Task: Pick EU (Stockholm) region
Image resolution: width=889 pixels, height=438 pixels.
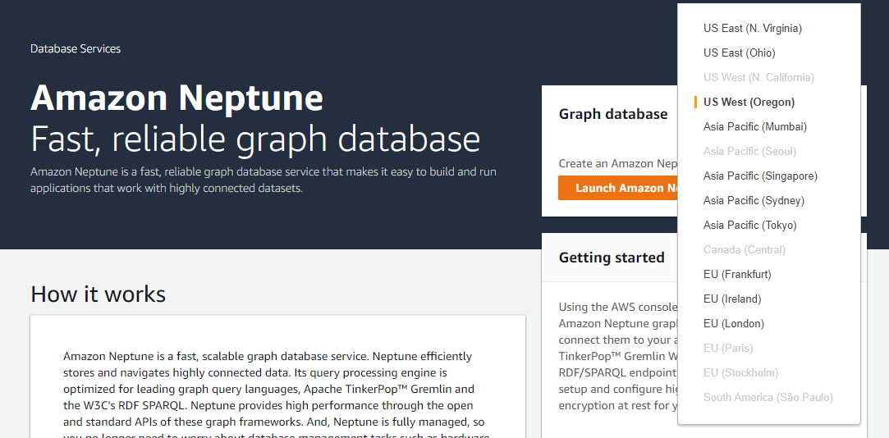Action: click(741, 373)
